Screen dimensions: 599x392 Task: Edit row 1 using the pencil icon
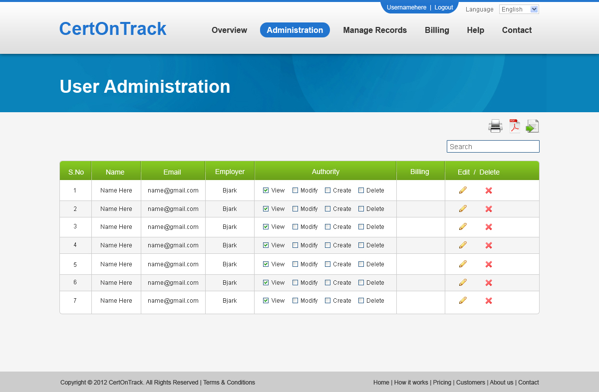coord(463,190)
